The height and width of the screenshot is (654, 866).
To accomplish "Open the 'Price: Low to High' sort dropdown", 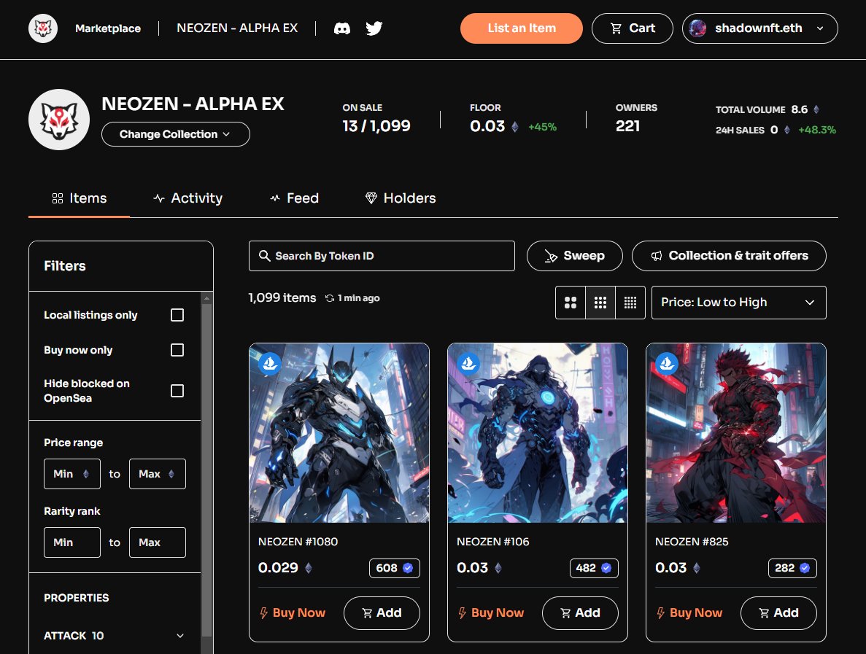I will pyautogui.click(x=738, y=303).
